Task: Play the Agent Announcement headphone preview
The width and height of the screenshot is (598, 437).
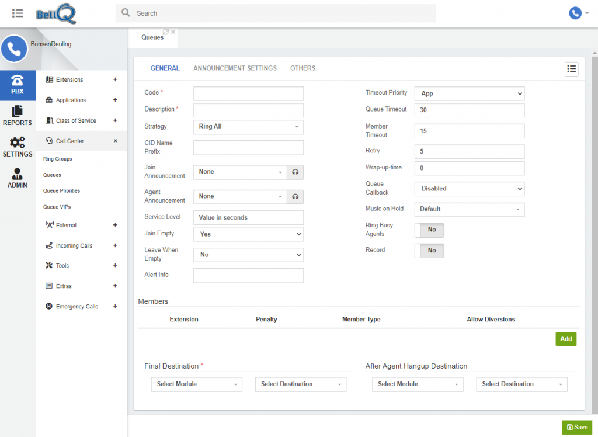Action: (x=295, y=196)
